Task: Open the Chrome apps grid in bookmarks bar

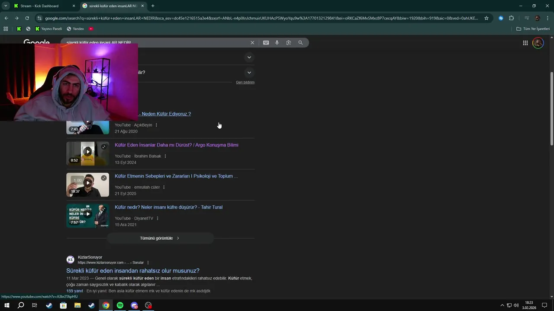Action: coord(6,29)
